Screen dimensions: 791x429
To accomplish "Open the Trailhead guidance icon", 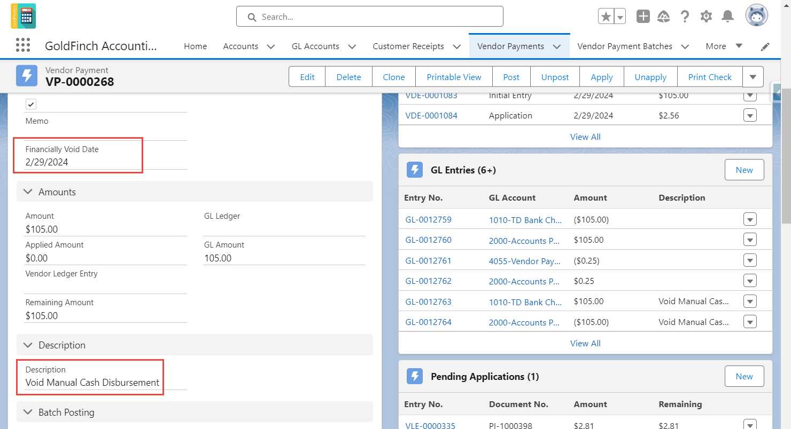I will coord(664,17).
